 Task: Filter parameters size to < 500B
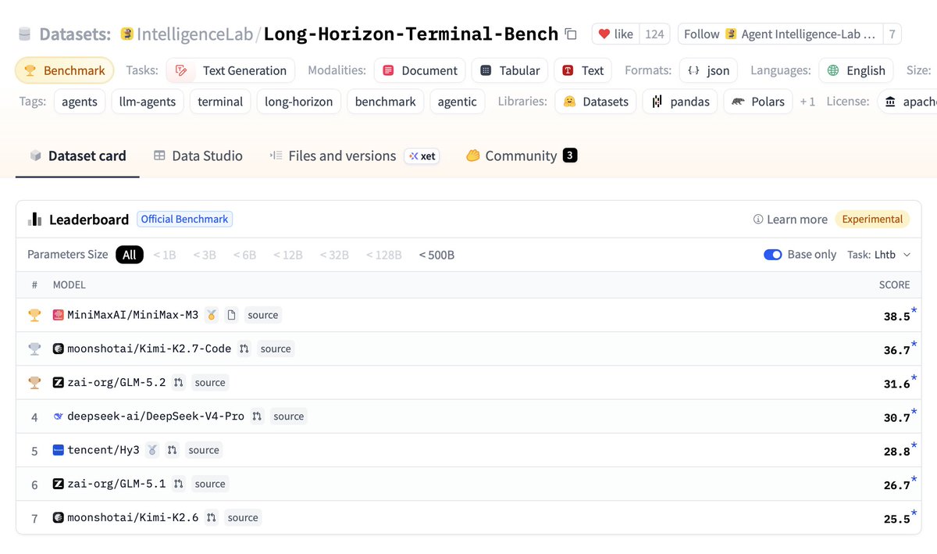coord(436,255)
